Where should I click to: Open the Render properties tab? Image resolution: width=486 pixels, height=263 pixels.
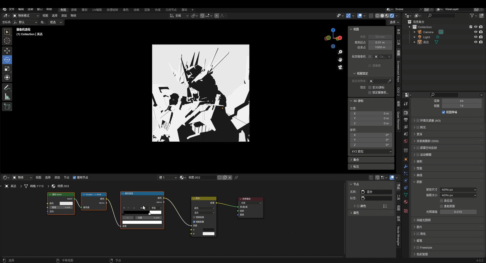[x=406, y=113]
